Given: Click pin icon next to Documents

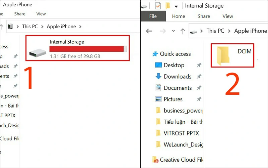Looking at the screenshot, I should coord(199,88).
